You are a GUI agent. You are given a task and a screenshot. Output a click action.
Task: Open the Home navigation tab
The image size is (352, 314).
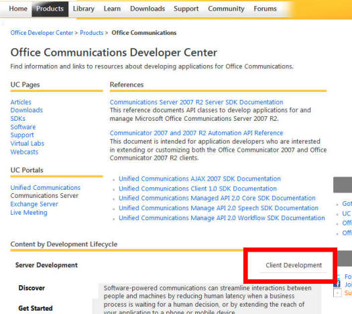18,9
